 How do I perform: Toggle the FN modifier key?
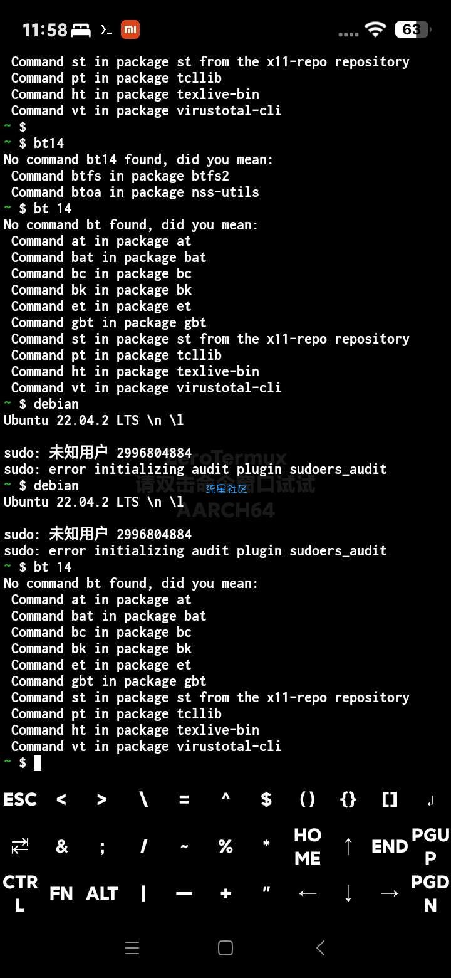click(x=61, y=893)
